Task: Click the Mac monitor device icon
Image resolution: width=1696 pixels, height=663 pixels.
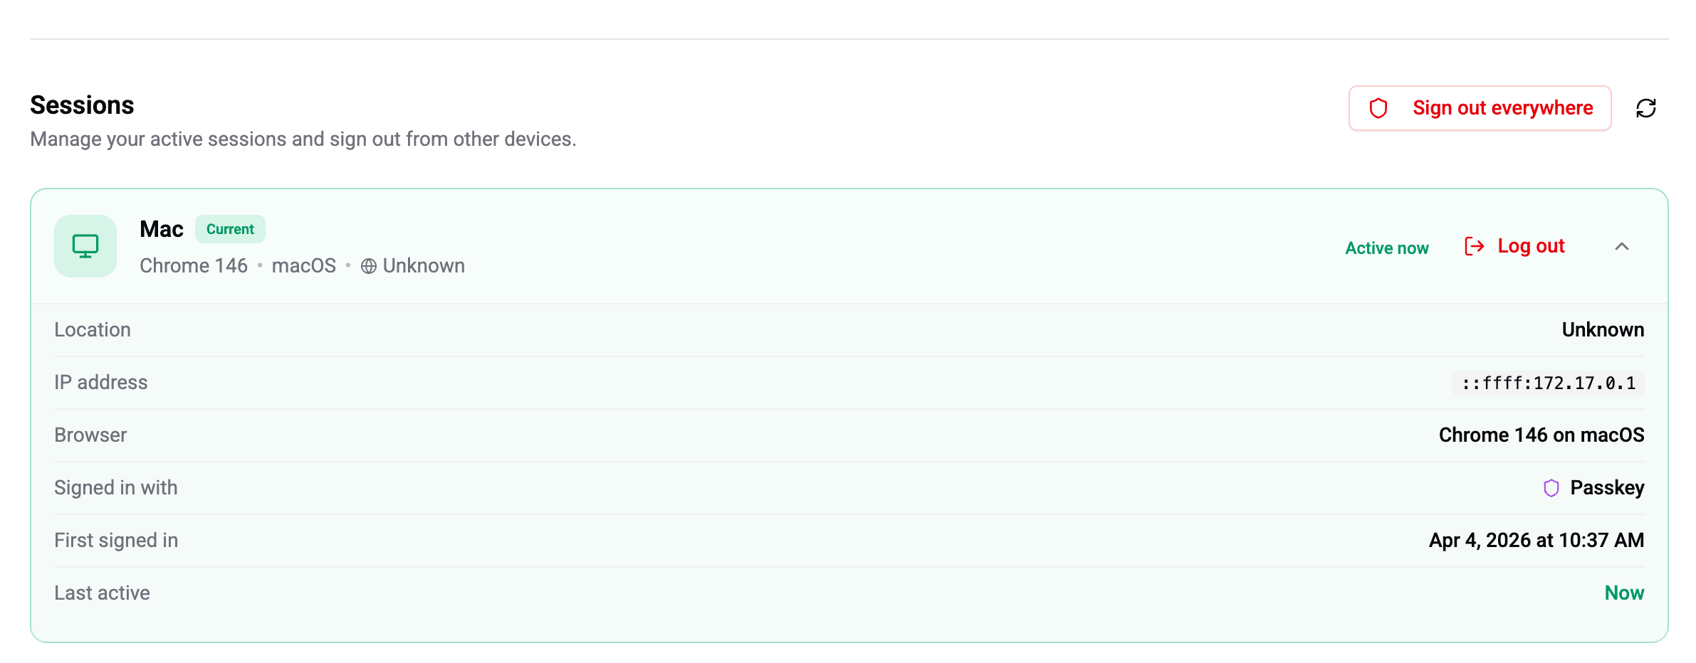Action: click(85, 246)
